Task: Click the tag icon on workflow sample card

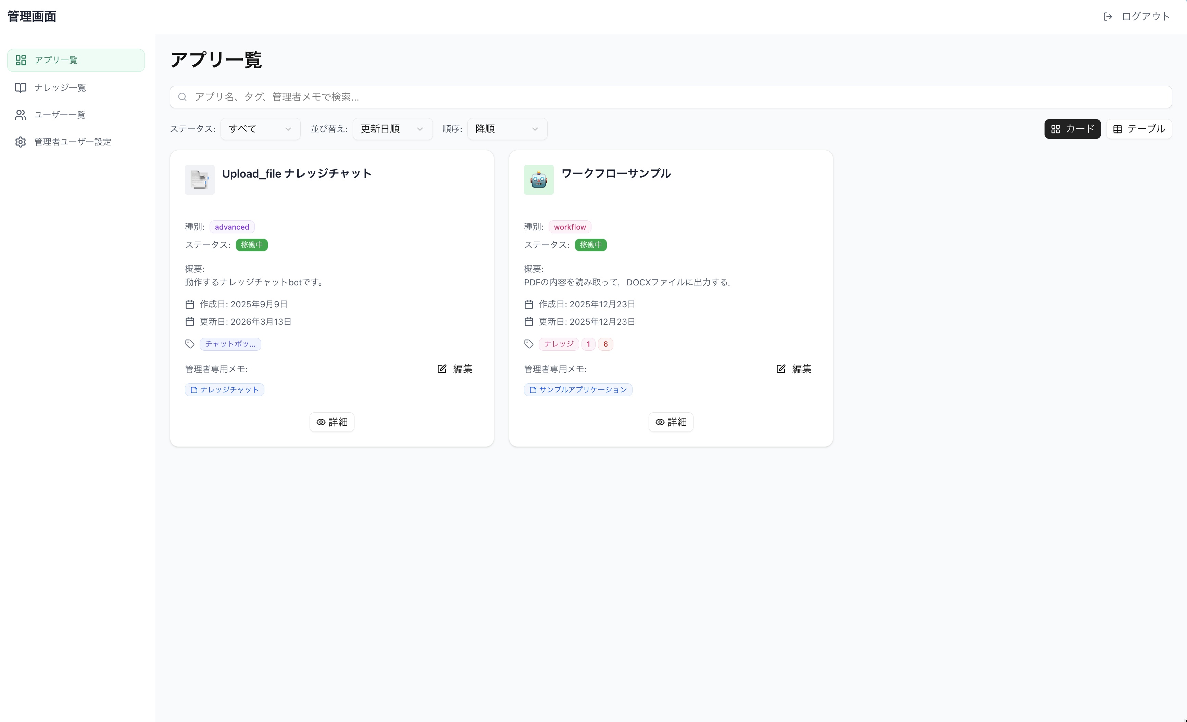Action: pos(528,344)
